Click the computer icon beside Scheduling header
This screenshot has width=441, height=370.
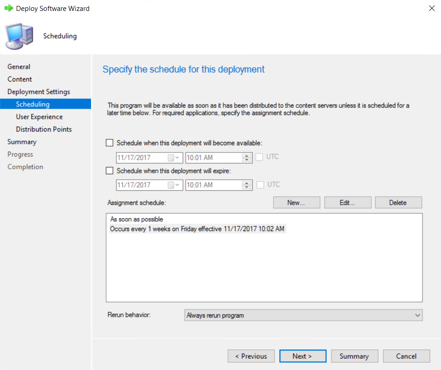[20, 36]
